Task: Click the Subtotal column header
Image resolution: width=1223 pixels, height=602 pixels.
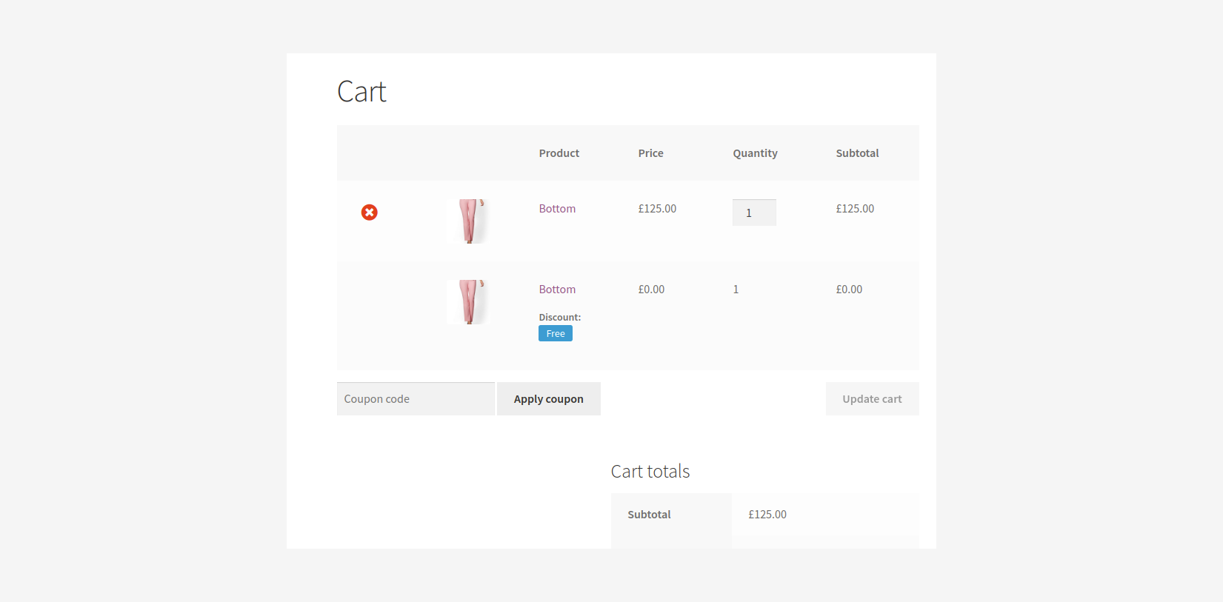Action: (858, 153)
